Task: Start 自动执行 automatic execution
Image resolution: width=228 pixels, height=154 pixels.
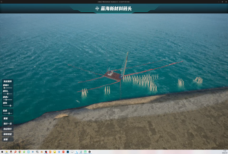Action: [x=7, y=129]
